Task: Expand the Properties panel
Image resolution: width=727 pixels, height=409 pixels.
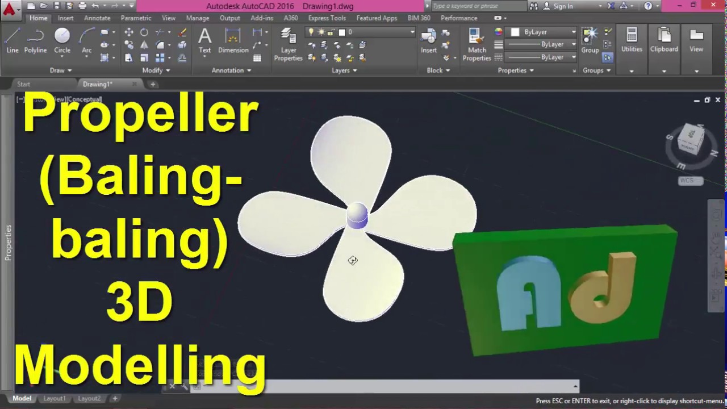Action: coord(516,70)
